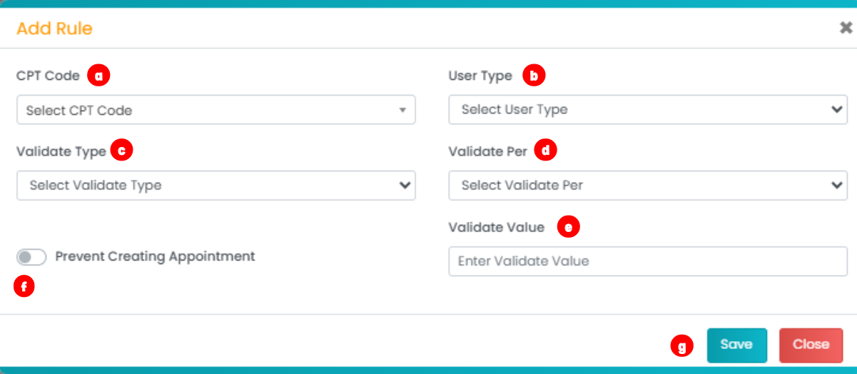Click the red 'g' annotation marker

pos(682,347)
